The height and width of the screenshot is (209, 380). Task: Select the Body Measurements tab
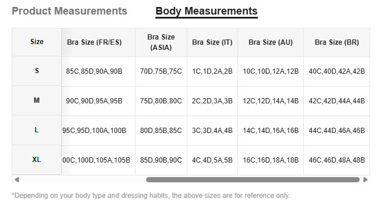207,11
